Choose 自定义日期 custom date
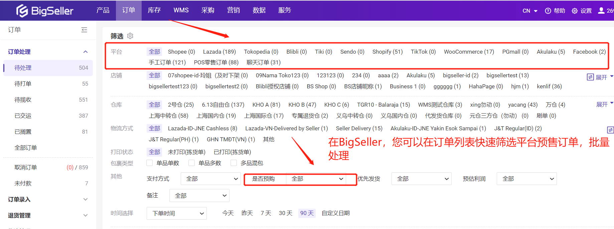This screenshot has width=614, height=229. (336, 213)
